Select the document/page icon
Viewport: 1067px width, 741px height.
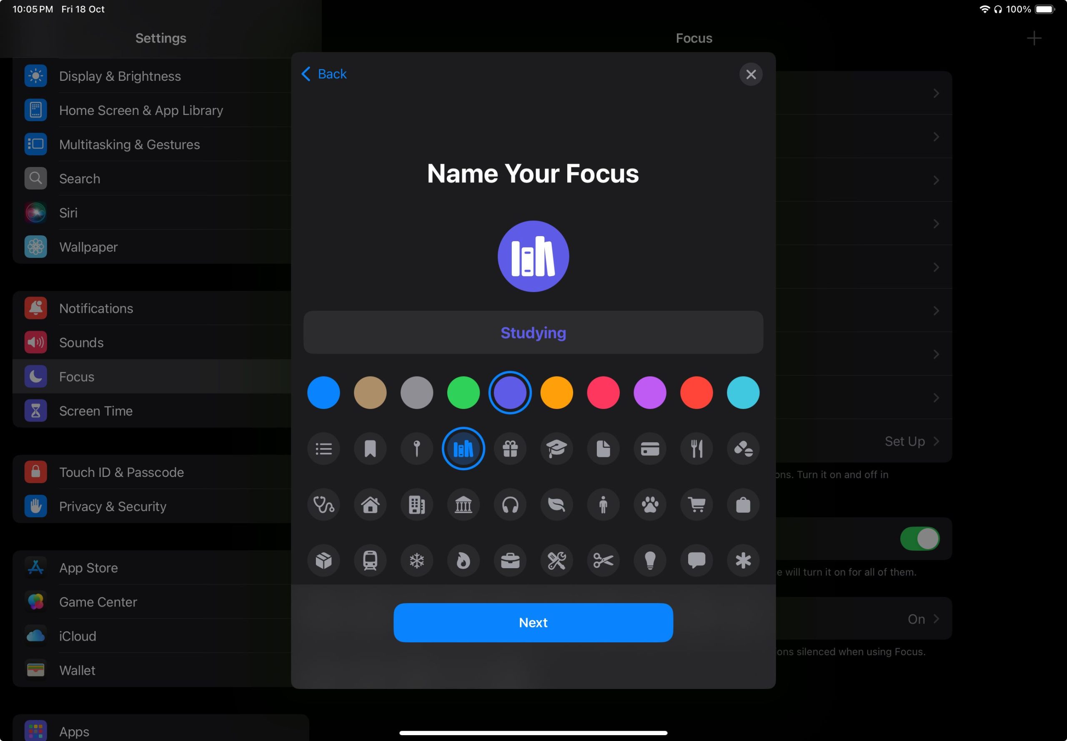[602, 448]
